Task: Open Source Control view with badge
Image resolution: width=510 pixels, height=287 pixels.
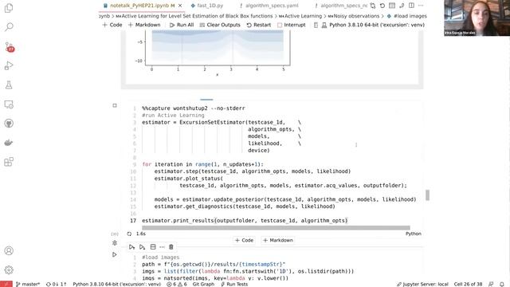Action: coord(9,47)
